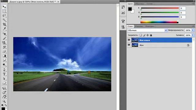The image size is (196, 110).
Task: Click the green G slider track
Action: pos(160,12)
